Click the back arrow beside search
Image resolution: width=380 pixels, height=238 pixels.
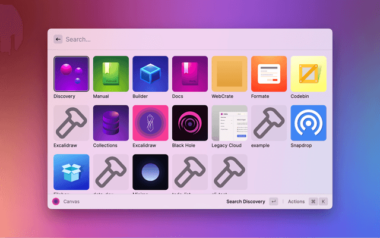pos(58,39)
